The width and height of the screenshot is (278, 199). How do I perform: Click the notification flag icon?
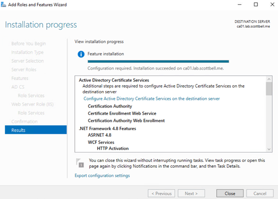click(80, 162)
